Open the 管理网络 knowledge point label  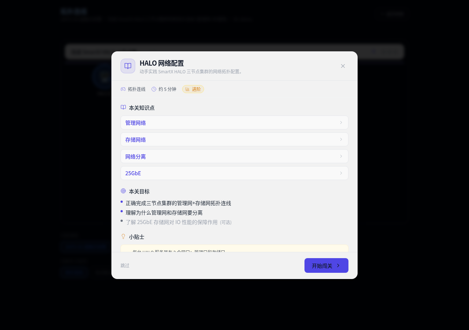[136, 123]
